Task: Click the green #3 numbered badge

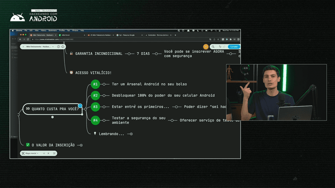Action: coord(96,107)
